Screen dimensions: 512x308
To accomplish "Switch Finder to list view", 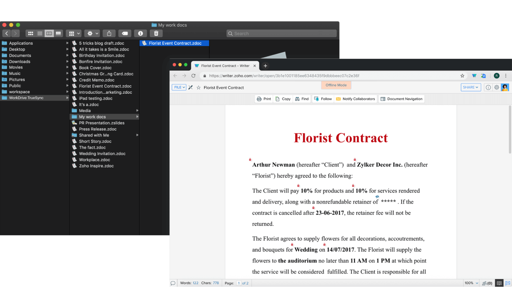I will pyautogui.click(x=40, y=33).
